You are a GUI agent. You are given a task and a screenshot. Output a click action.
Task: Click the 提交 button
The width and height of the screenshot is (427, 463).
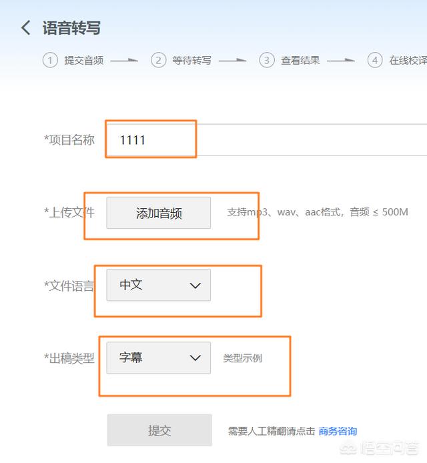[159, 430]
